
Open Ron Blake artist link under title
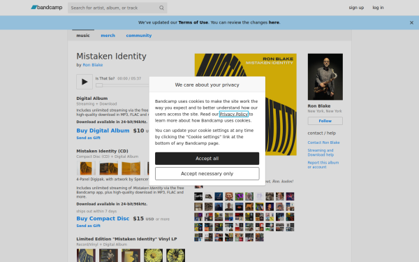(x=93, y=65)
